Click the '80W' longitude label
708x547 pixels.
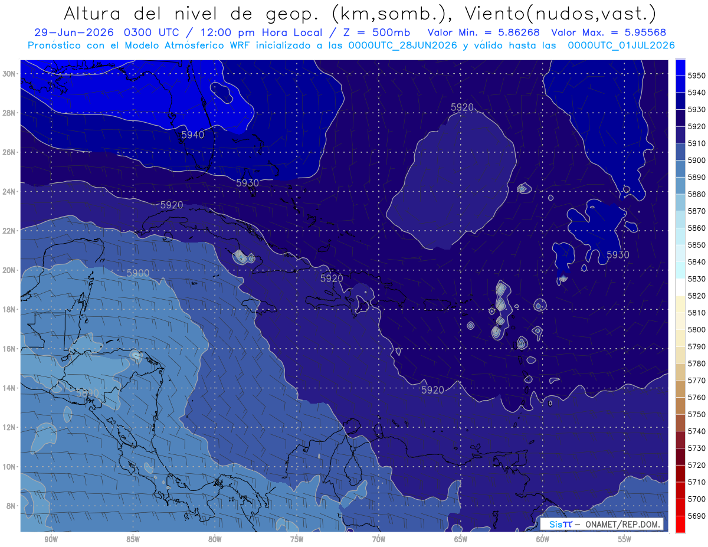tap(215, 539)
